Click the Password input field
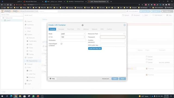This screenshot has height=98, width=174. click(113, 37)
